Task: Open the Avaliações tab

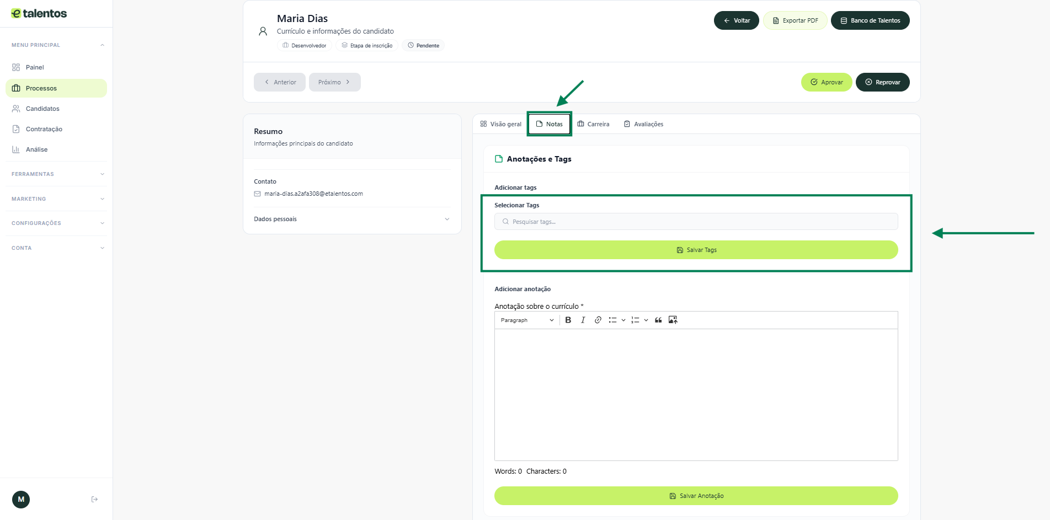Action: (643, 124)
